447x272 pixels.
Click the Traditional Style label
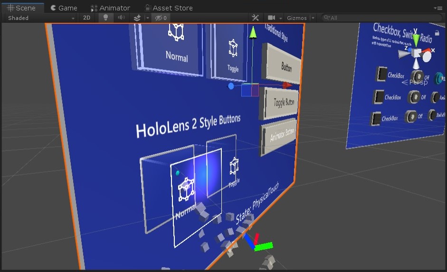[x=276, y=32]
